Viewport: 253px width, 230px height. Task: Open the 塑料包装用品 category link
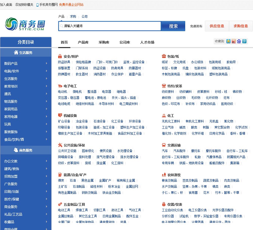[x=218, y=74]
